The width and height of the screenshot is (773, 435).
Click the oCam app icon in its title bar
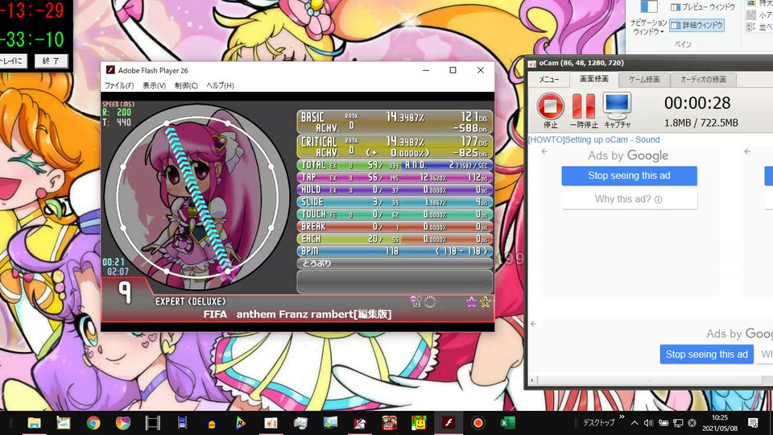click(x=532, y=63)
